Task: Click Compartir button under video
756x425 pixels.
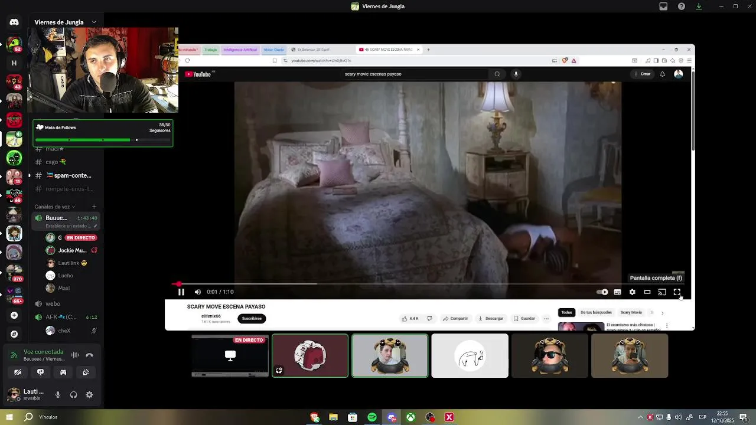Action: pos(455,319)
